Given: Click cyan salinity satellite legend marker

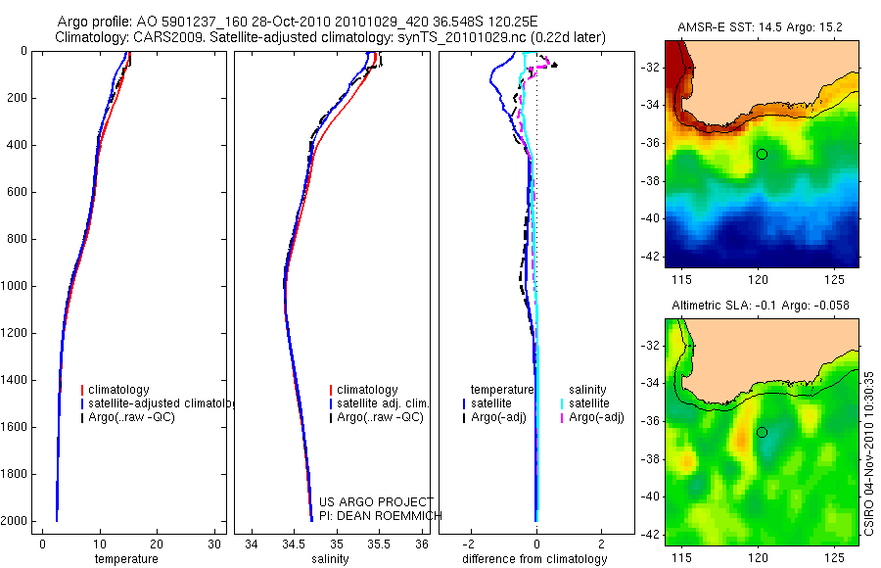Looking at the screenshot, I should pos(562,403).
